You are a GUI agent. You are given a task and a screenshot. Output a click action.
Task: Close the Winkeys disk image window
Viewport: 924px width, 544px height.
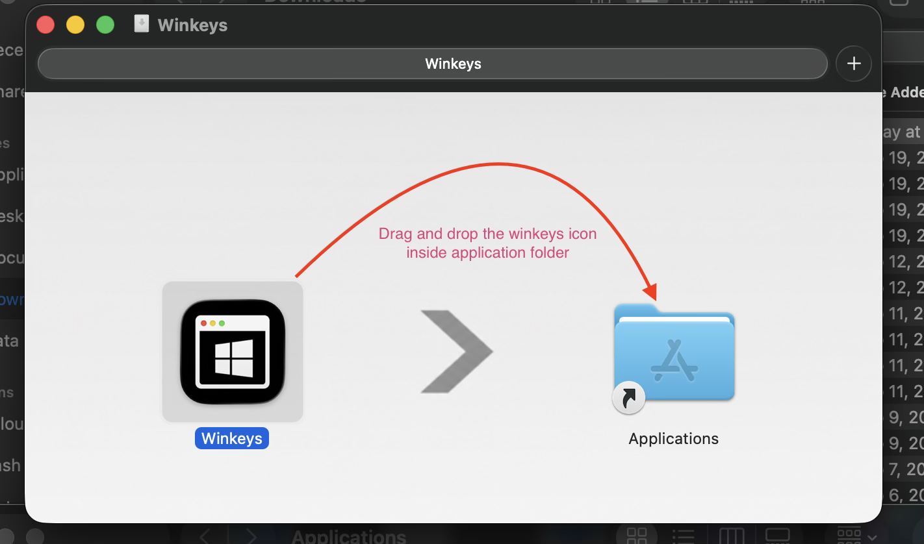pyautogui.click(x=45, y=25)
